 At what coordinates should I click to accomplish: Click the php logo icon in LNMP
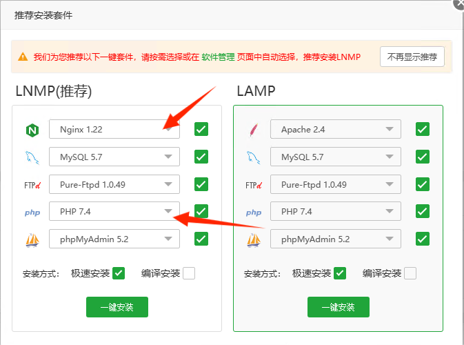point(32,213)
